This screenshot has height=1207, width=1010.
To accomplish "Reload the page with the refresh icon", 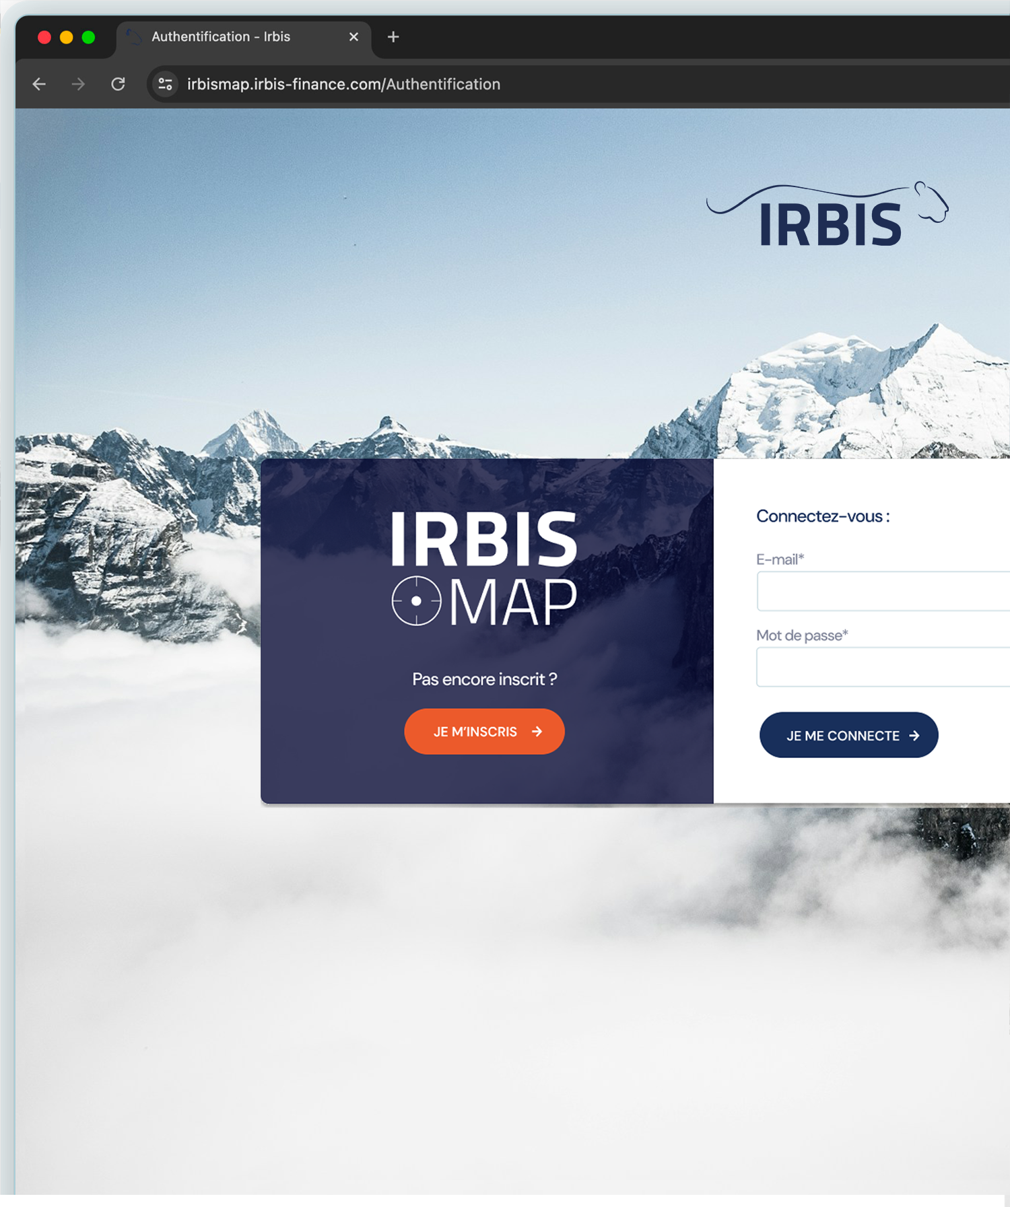I will coord(118,84).
